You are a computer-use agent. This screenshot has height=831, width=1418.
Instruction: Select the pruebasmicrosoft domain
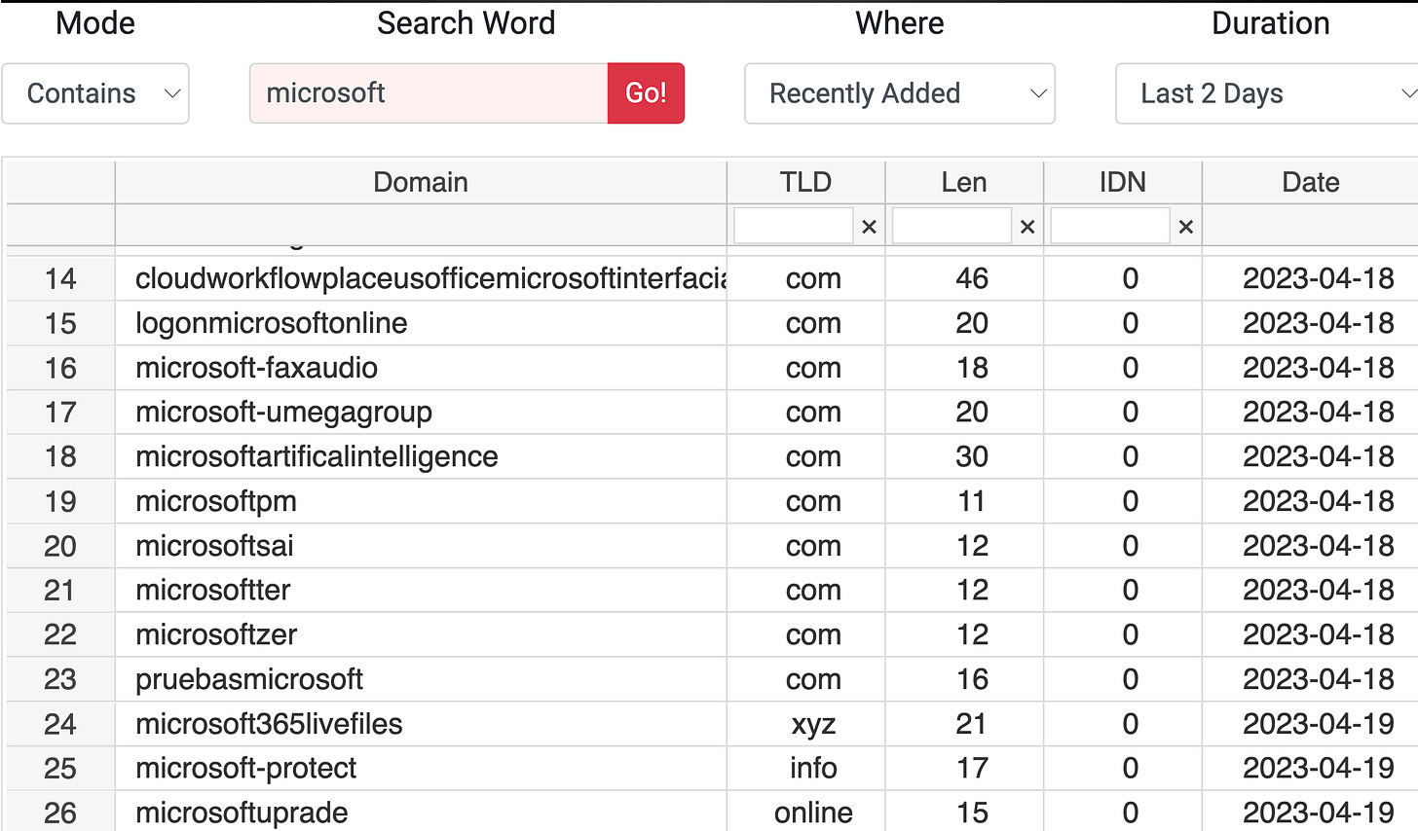[249, 679]
